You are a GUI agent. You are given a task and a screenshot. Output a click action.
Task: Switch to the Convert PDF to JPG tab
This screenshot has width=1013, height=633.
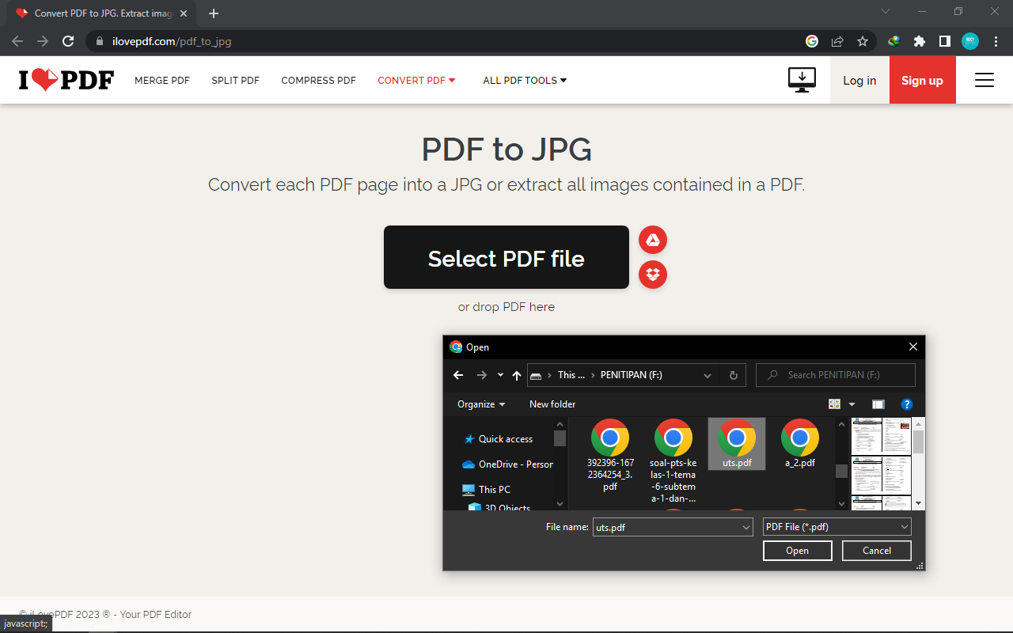pyautogui.click(x=103, y=13)
